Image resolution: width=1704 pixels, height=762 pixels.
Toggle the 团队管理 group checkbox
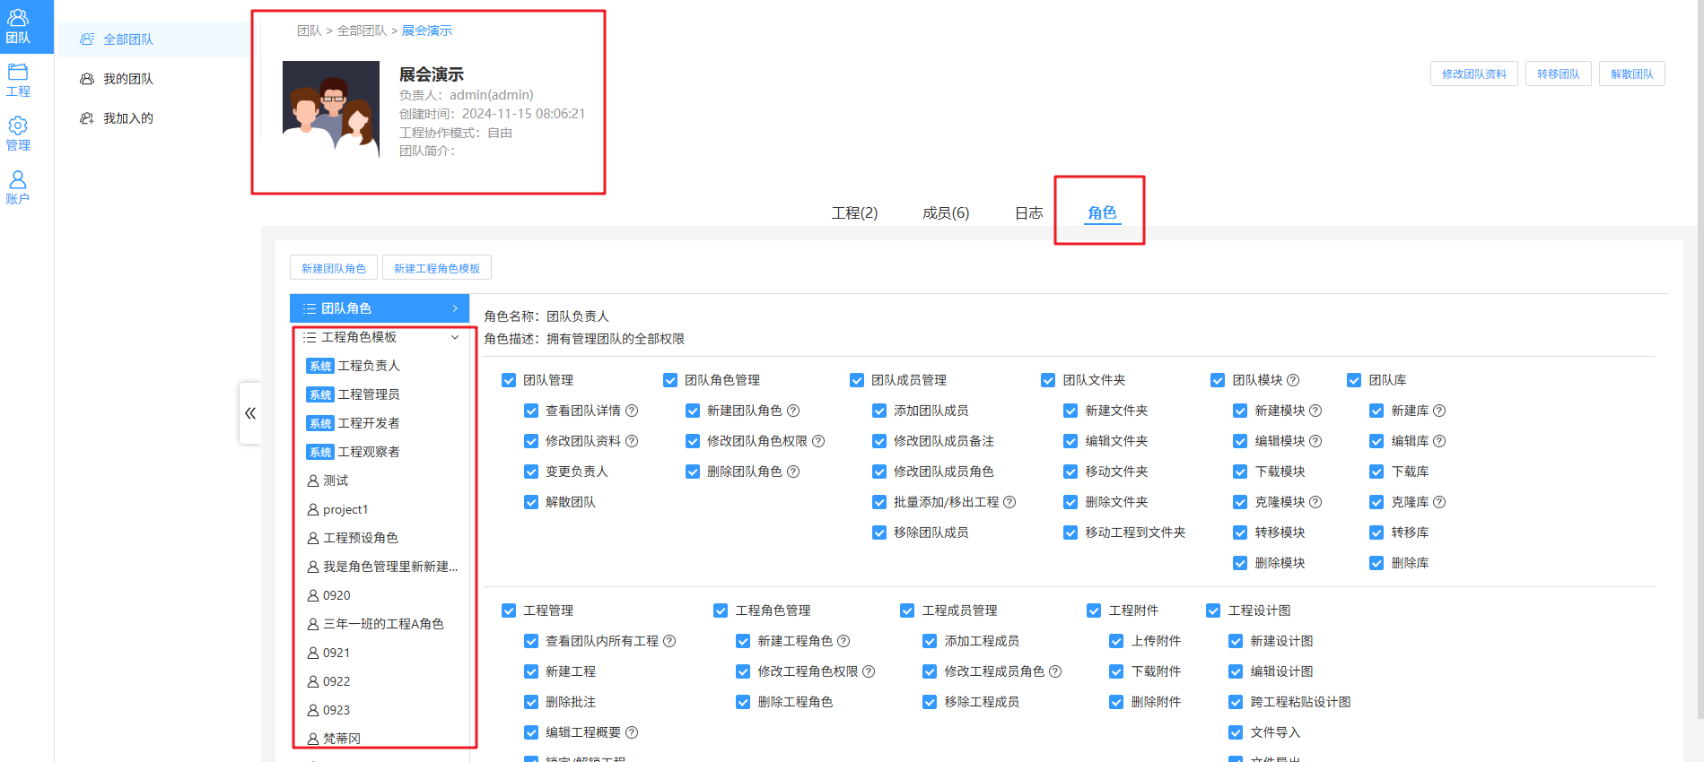click(x=509, y=380)
